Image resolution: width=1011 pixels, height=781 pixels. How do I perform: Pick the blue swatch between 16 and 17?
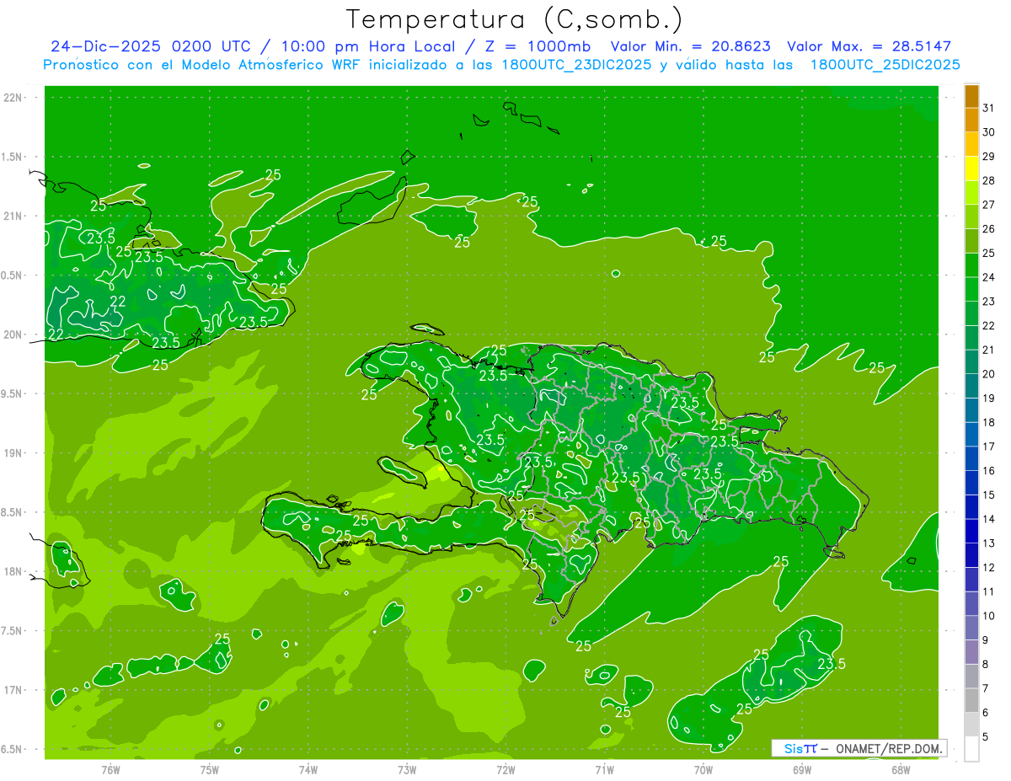[971, 458]
